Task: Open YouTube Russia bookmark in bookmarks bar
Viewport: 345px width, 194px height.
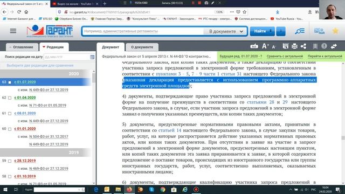Action: pos(287,19)
